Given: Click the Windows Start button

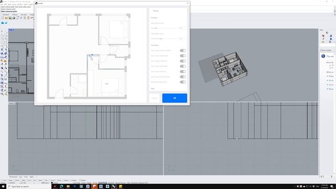Looking at the screenshot, I should point(3,186).
